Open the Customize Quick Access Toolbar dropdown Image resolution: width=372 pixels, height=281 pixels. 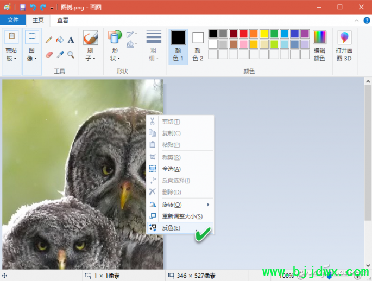[x=52, y=8]
